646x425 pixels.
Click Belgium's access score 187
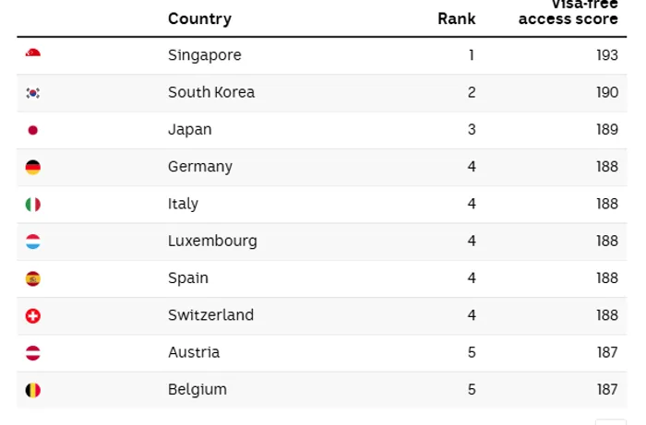[x=606, y=390]
